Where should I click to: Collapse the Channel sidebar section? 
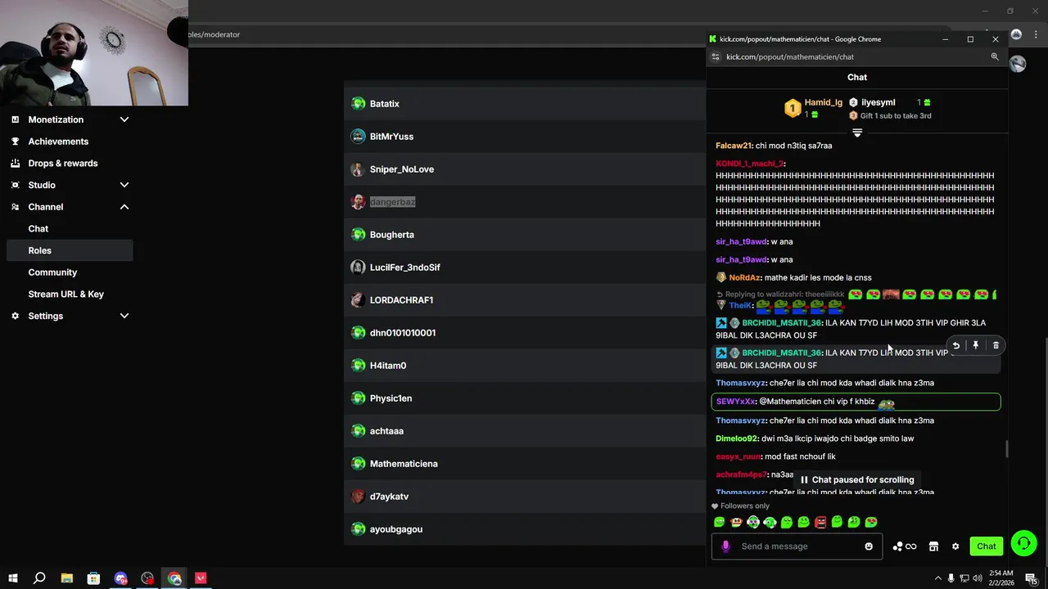click(x=124, y=207)
